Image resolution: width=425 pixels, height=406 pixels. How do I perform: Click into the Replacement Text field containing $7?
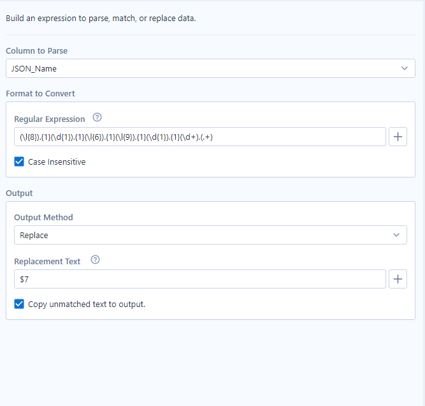199,279
